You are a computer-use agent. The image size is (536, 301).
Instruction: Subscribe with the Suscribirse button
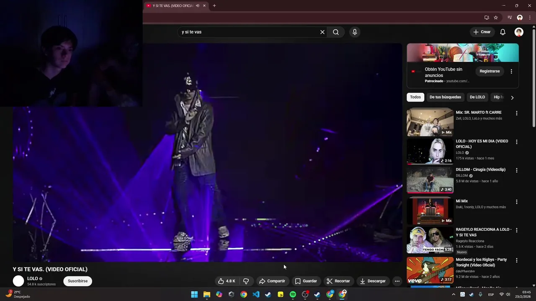[x=78, y=281]
